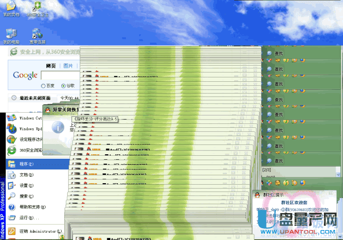Switch to the 网页 search tab
Viewport: 343px width, 240px height.
pyautogui.click(x=51, y=66)
